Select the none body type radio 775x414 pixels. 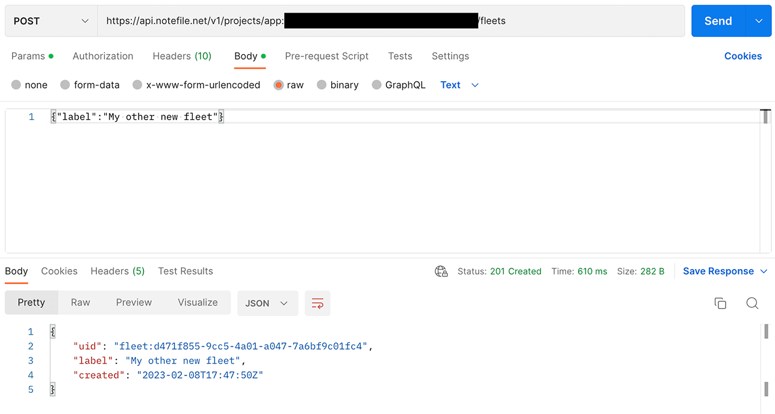[x=16, y=85]
